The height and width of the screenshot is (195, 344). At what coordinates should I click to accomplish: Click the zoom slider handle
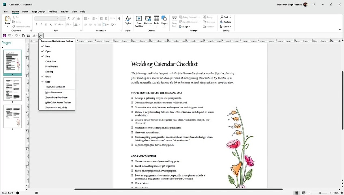click(320, 193)
